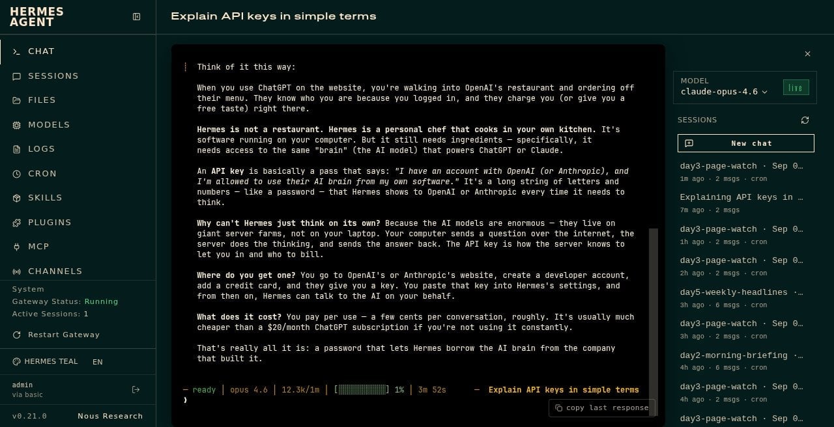
Task: Close the right sessions panel
Action: [807, 54]
